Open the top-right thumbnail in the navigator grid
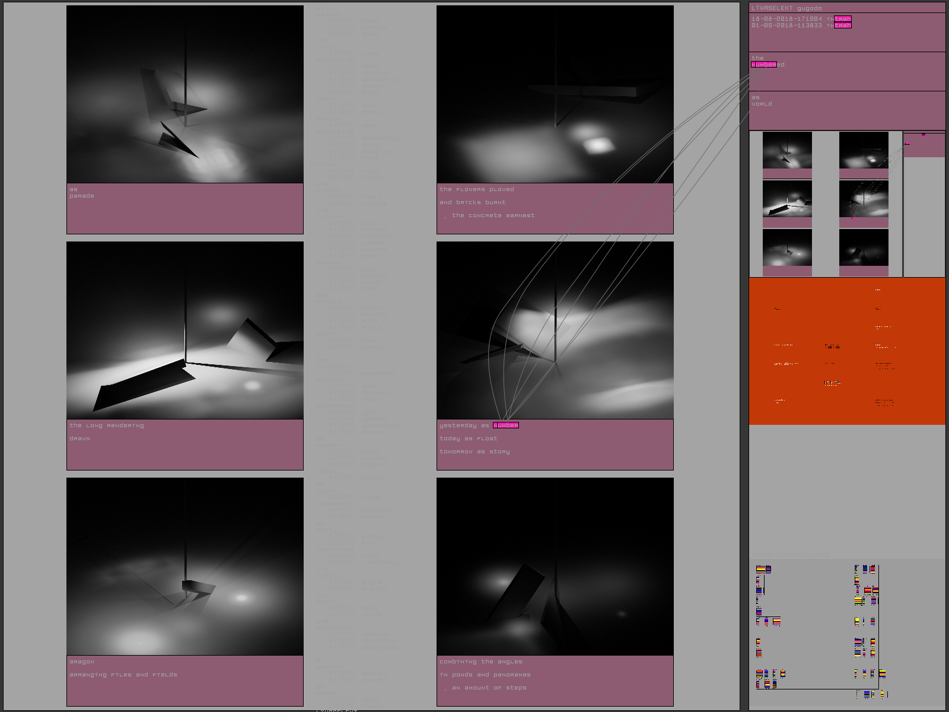The height and width of the screenshot is (712, 949). 864,151
